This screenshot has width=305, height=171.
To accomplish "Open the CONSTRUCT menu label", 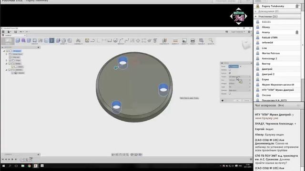I will (164, 44).
